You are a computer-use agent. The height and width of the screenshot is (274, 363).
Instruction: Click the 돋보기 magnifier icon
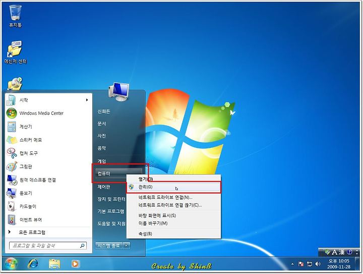tap(12, 193)
